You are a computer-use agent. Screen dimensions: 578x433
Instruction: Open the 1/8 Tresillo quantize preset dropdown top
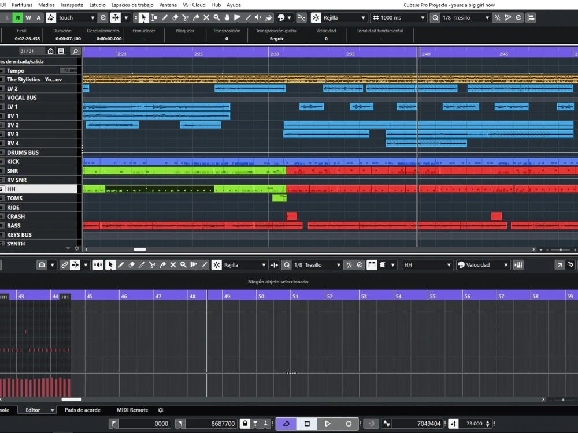pyautogui.click(x=465, y=17)
